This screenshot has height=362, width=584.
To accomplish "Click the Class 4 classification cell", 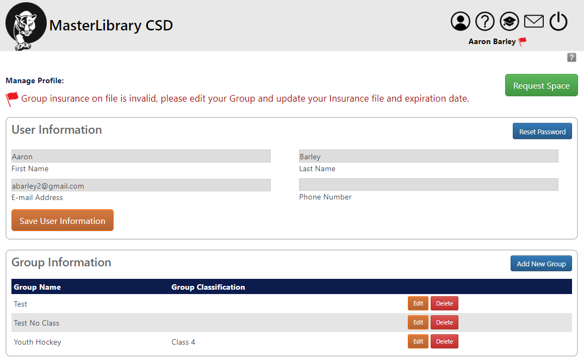I will tap(183, 342).
